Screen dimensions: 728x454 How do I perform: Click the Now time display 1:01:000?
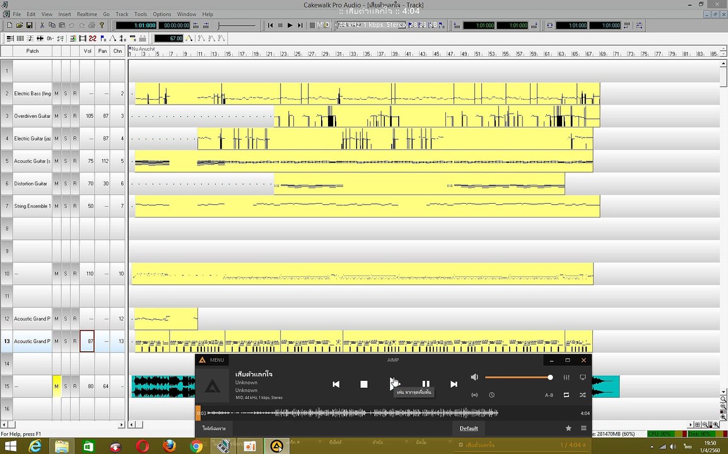pyautogui.click(x=136, y=25)
